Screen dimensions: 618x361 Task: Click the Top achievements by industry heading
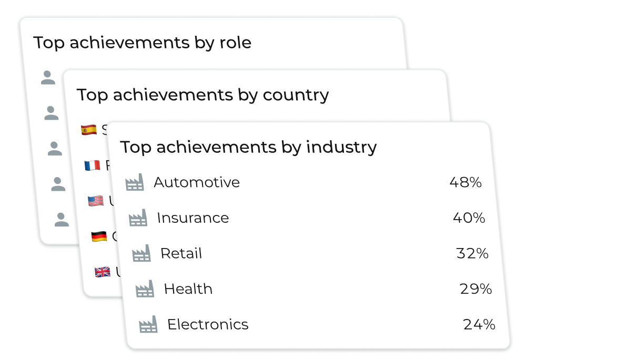[248, 147]
